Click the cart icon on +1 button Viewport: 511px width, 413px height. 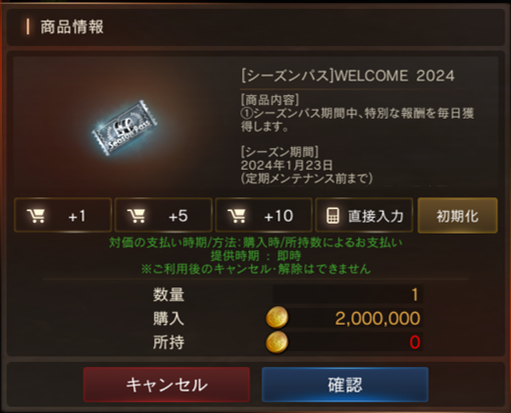[36, 216]
